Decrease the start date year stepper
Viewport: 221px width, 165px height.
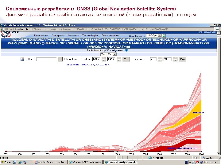point(104,60)
